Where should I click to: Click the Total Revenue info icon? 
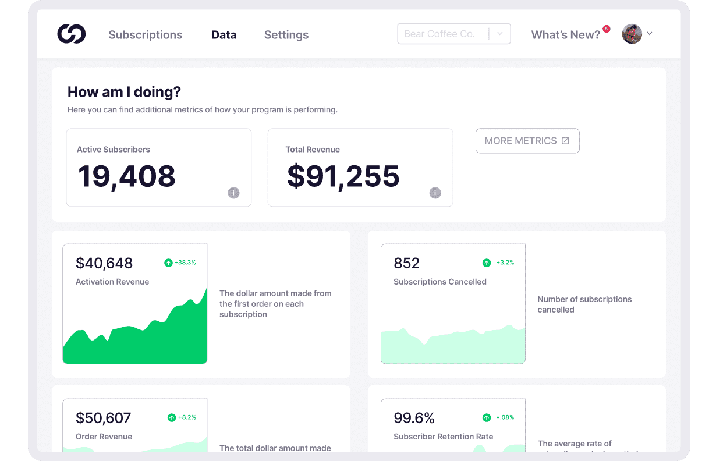(x=435, y=193)
